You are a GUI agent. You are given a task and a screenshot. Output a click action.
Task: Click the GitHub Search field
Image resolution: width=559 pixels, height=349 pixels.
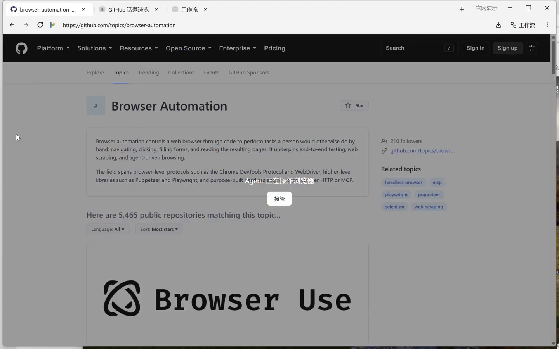click(419, 48)
